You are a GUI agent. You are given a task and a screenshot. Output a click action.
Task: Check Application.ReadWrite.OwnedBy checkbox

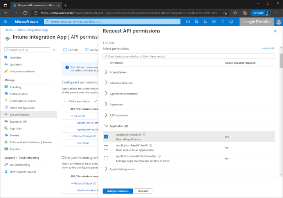106,158
